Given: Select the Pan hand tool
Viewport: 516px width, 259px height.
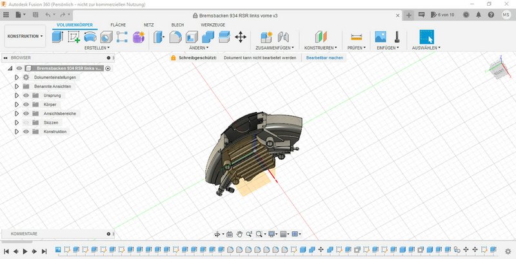Looking at the screenshot, I should (239, 234).
